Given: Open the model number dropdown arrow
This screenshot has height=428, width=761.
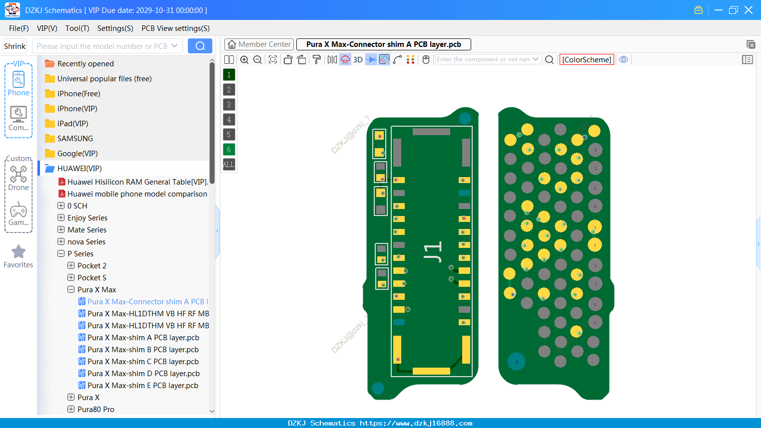Looking at the screenshot, I should (174, 46).
